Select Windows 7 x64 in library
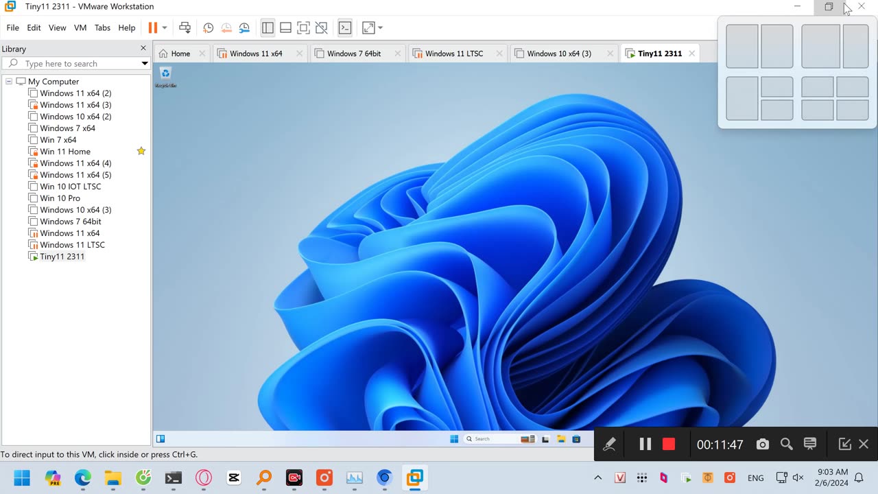This screenshot has height=494, width=878. pos(67,128)
